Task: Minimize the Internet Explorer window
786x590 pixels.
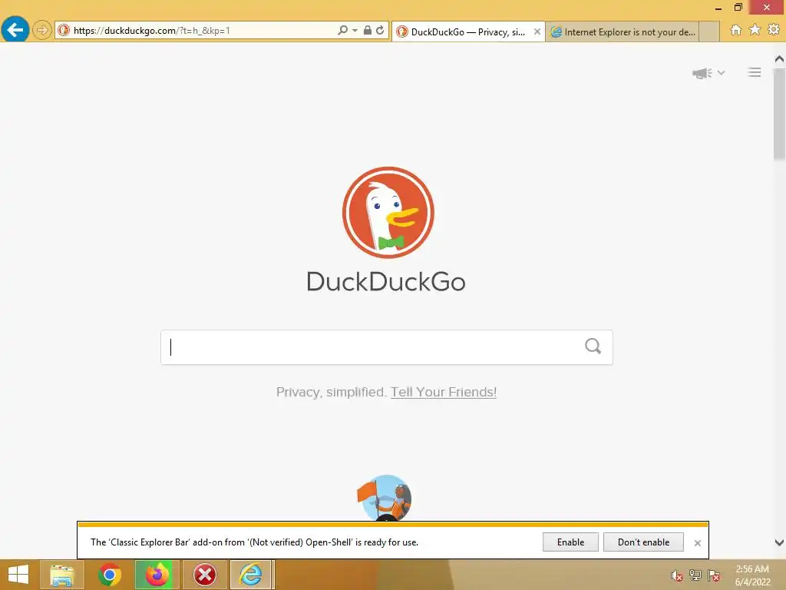Action: [x=718, y=8]
